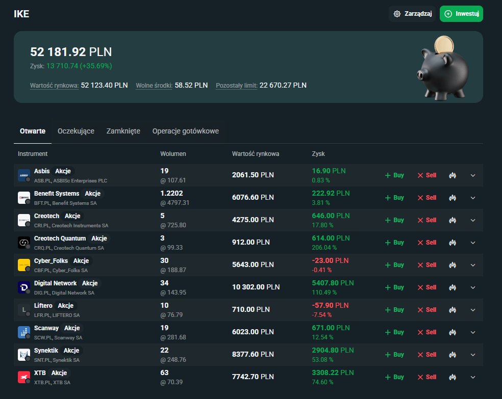The height and width of the screenshot is (399, 502).
Task: Open chart icon for Creotech row
Action: [453, 220]
